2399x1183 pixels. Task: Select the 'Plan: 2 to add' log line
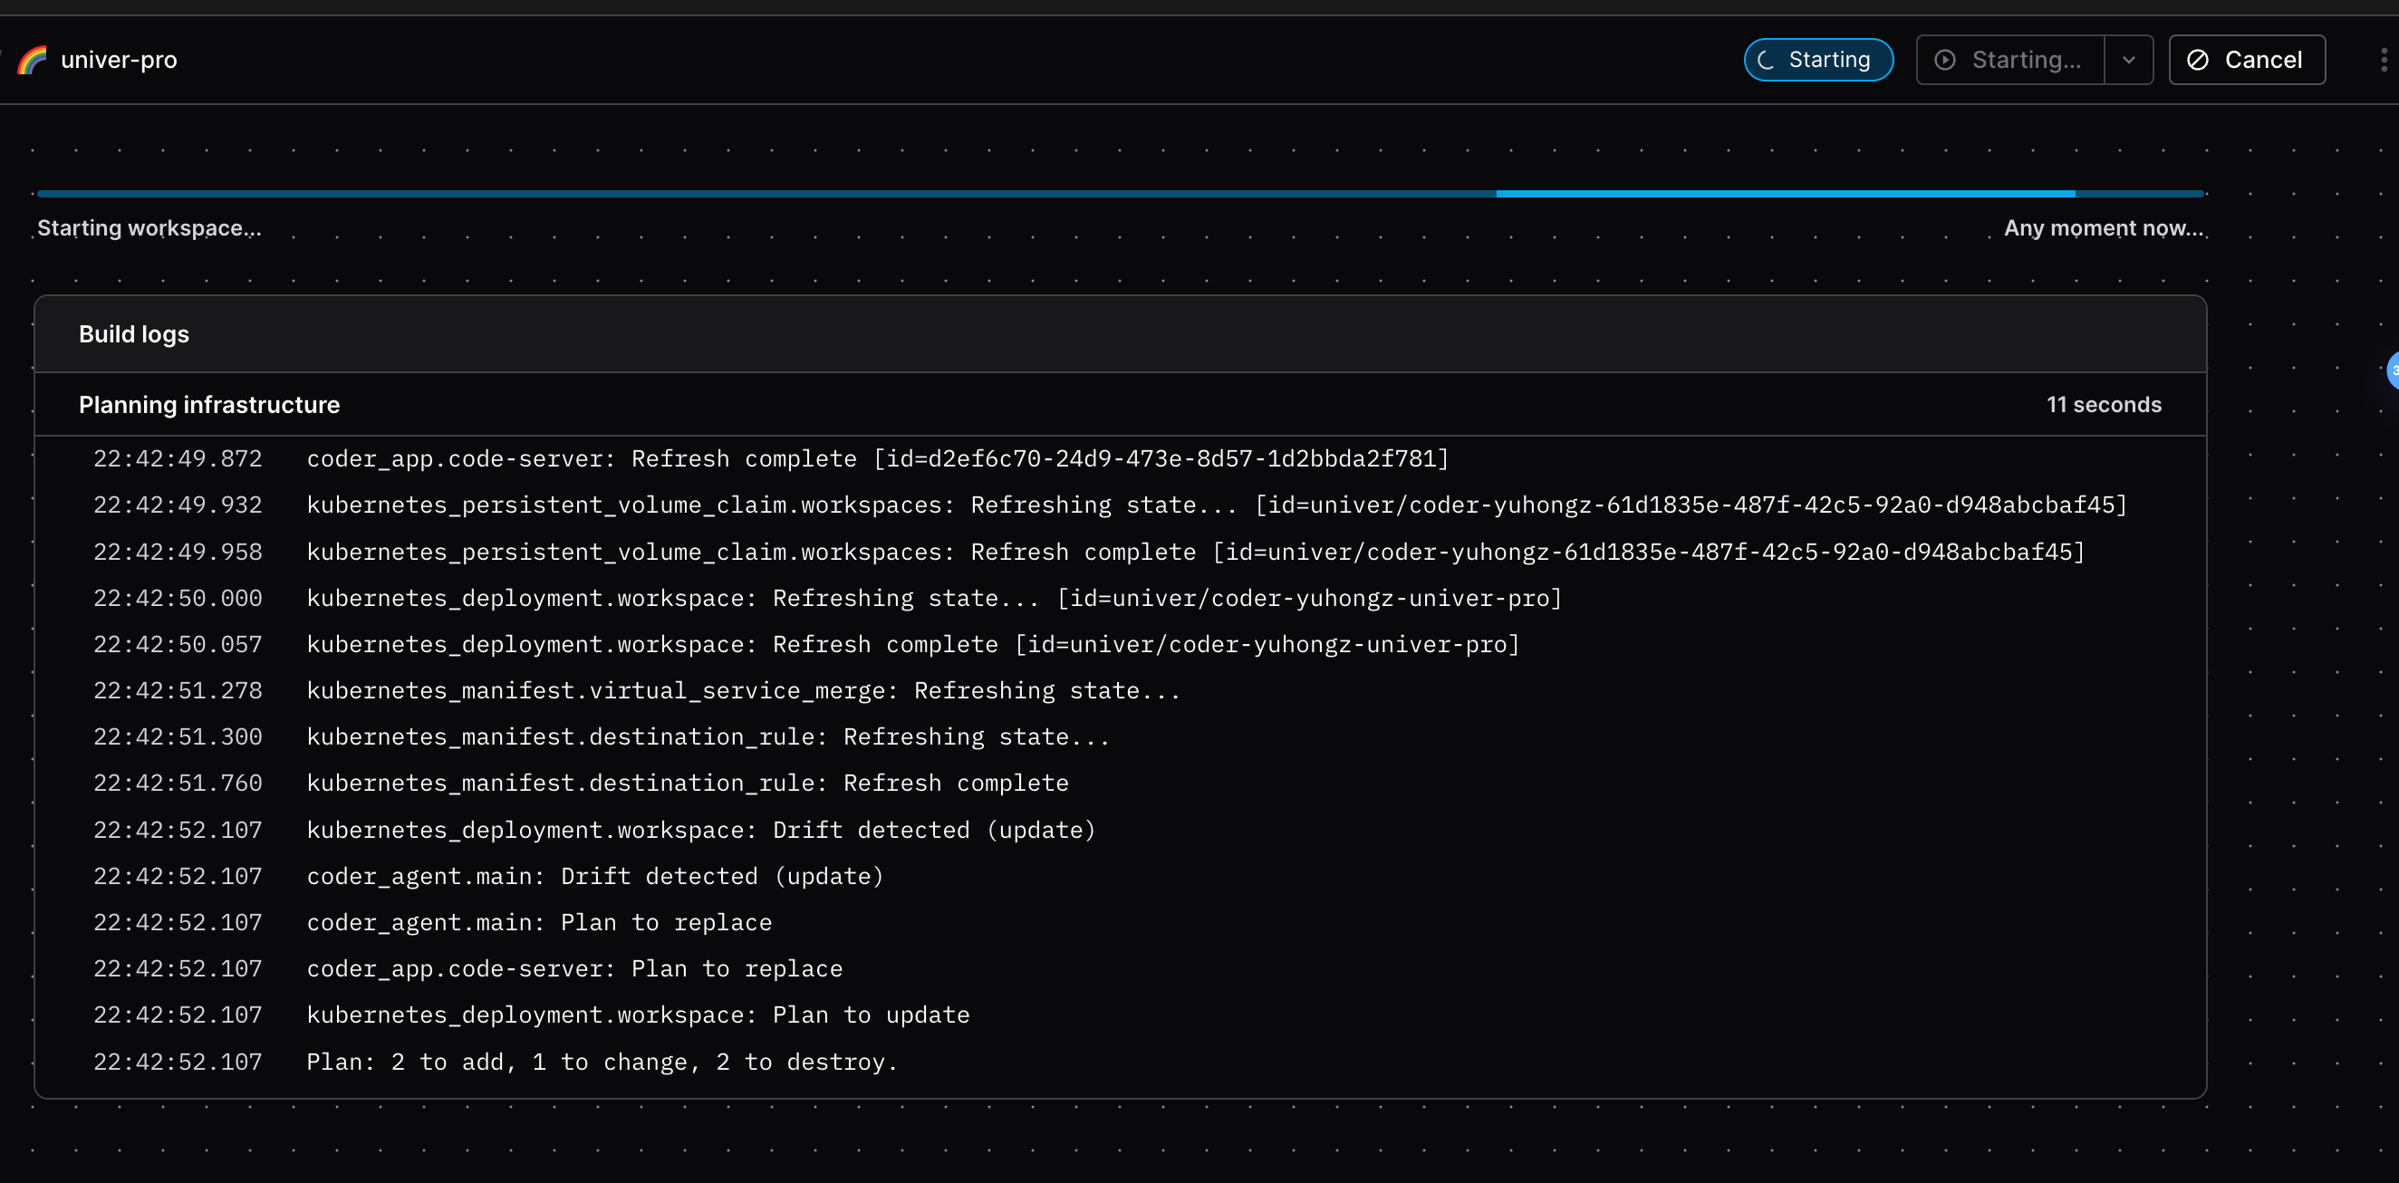[x=602, y=1062]
